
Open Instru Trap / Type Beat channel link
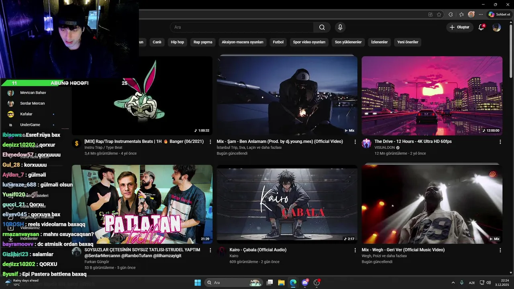click(103, 148)
